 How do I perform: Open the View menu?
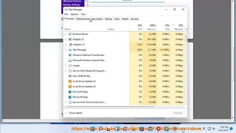(83, 14)
